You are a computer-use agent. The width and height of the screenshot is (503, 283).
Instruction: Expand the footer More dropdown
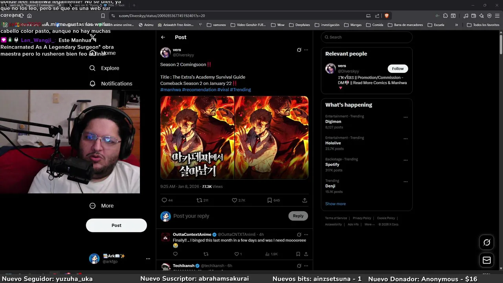(x=369, y=224)
